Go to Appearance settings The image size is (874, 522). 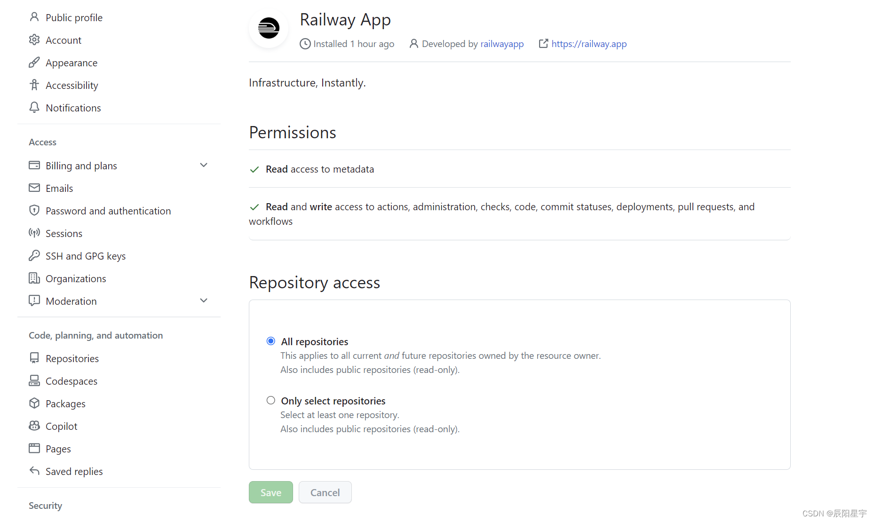[x=72, y=63]
